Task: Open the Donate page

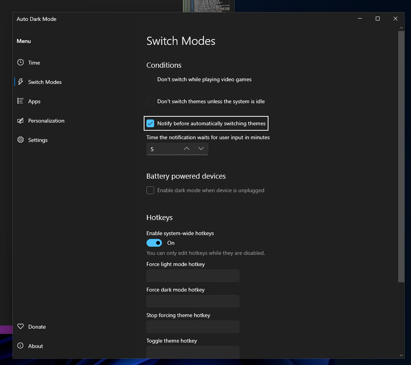Action: point(37,326)
